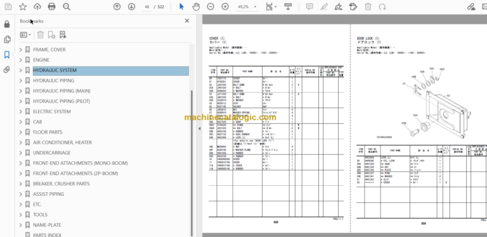Zoom in with the plus button
Viewport: 487px width, 237px height.
click(225, 6)
